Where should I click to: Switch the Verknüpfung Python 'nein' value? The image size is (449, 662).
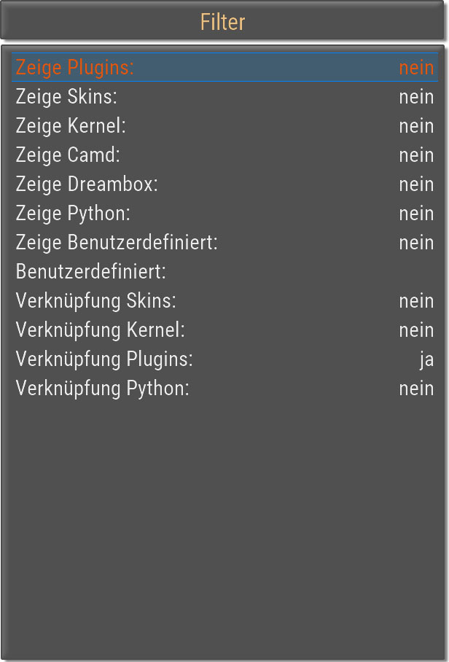(416, 389)
